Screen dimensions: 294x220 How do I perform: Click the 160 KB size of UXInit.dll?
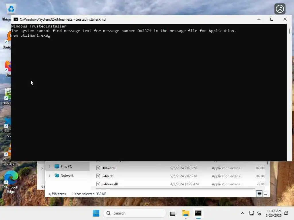pyautogui.click(x=260, y=168)
